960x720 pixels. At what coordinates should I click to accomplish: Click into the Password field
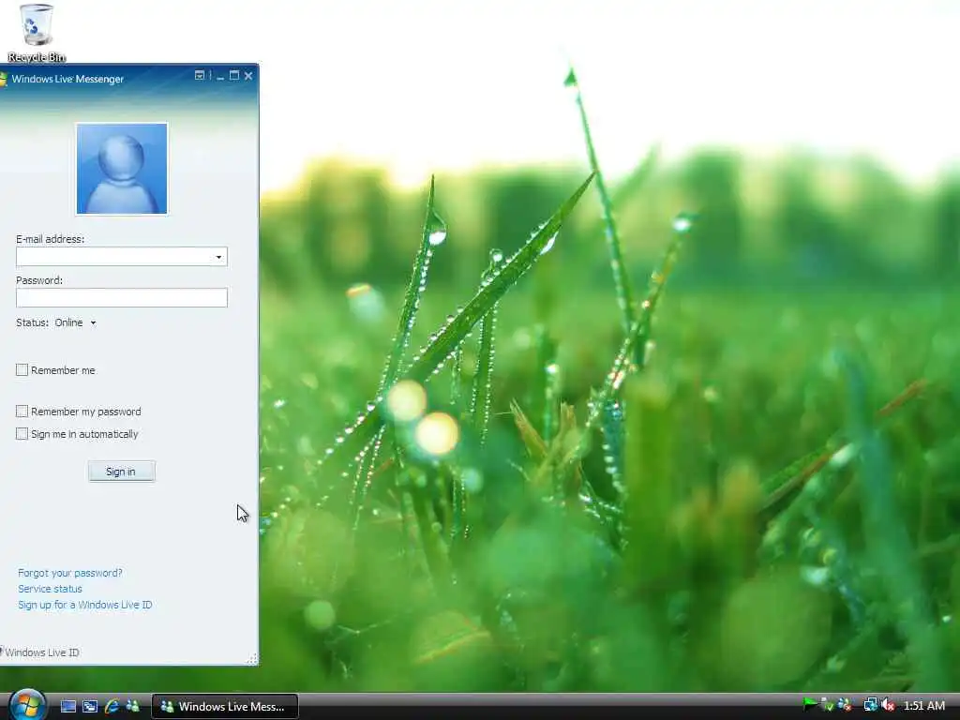[x=122, y=297]
